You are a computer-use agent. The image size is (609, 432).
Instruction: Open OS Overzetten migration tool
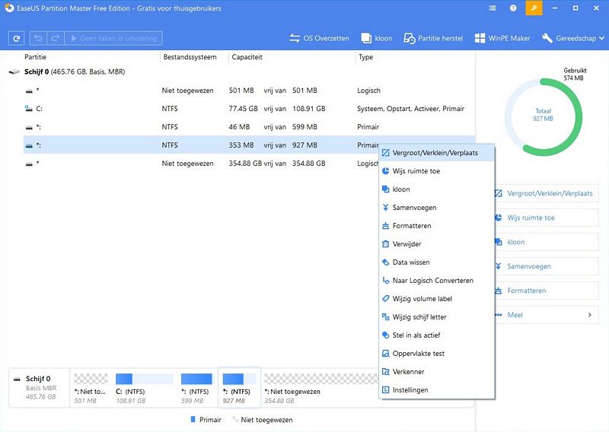point(319,38)
